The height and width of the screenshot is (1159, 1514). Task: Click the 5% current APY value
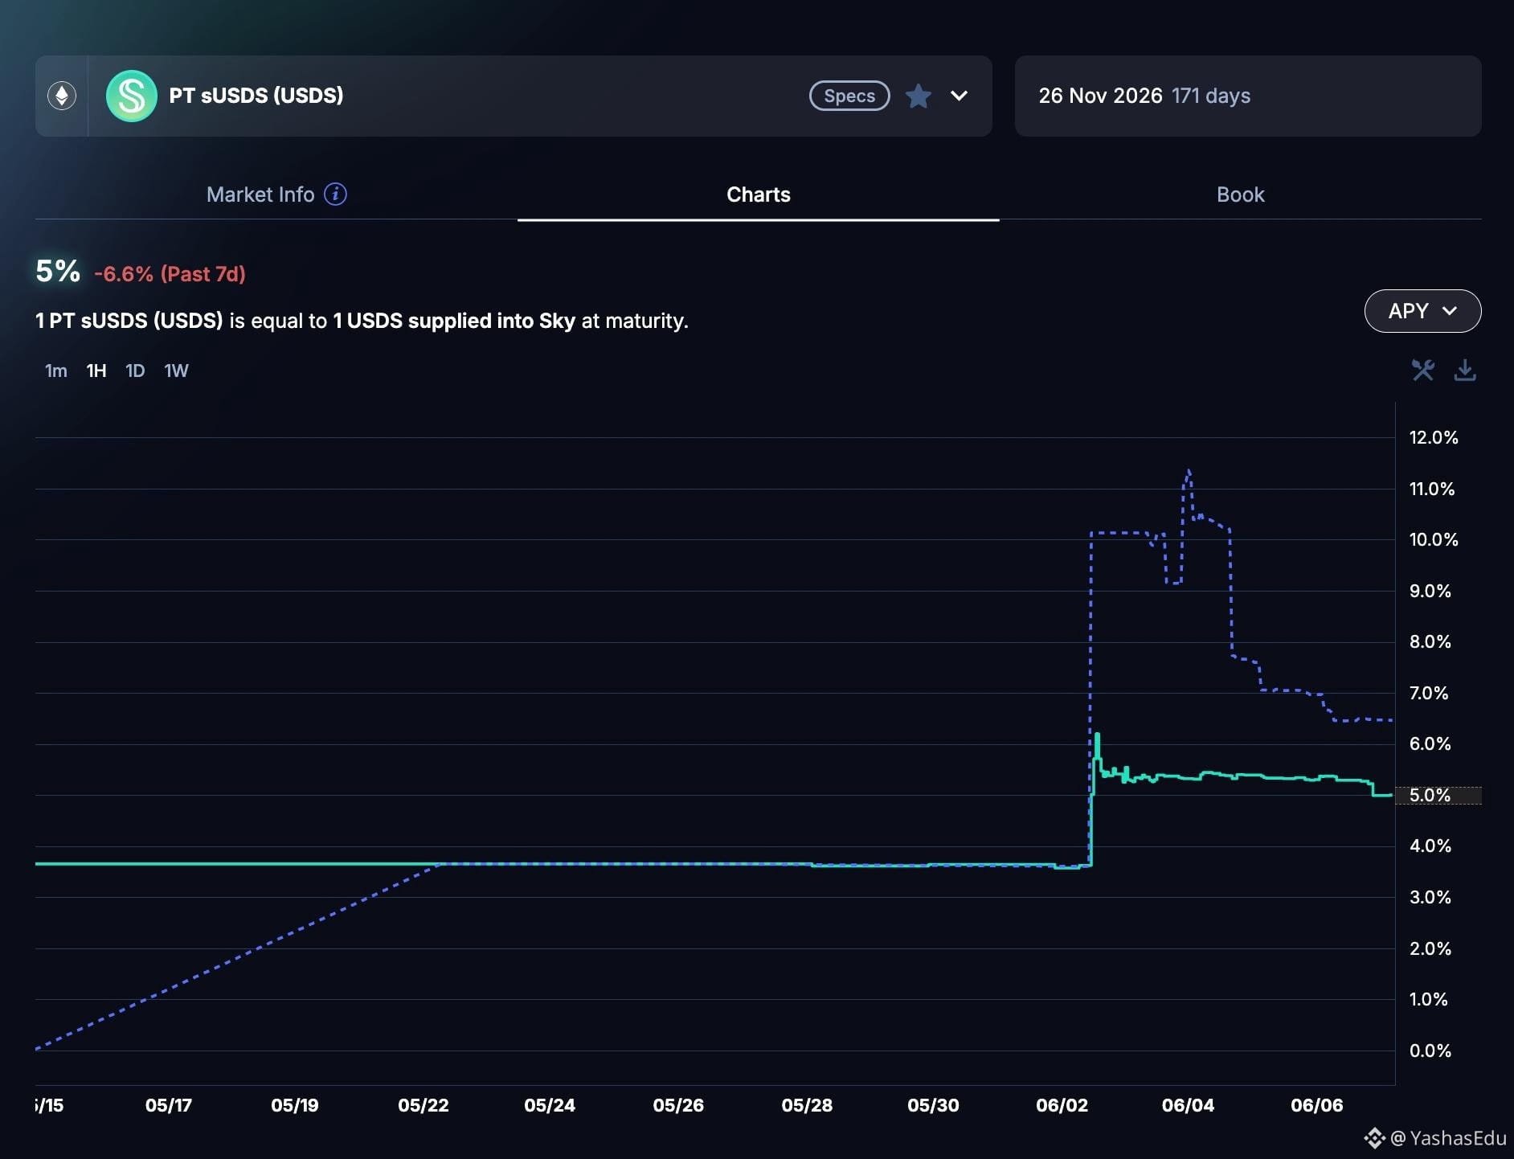(58, 272)
